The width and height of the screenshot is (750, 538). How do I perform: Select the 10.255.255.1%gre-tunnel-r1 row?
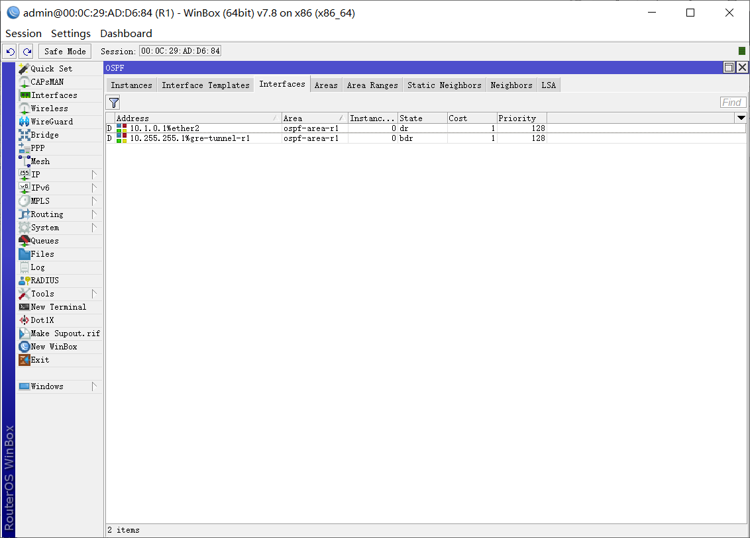coord(426,138)
